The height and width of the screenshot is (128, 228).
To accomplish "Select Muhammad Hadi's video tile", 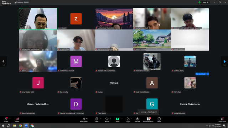I will click(152, 19).
